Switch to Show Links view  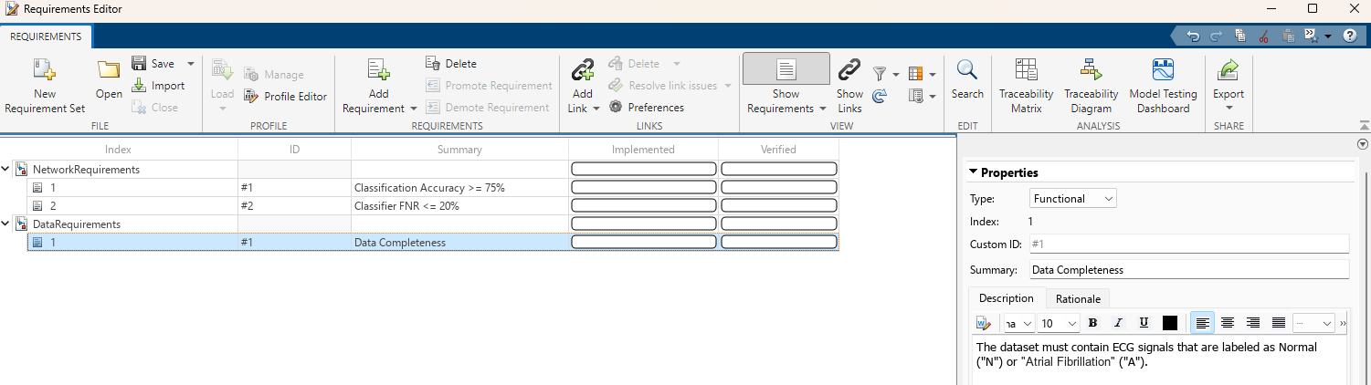pyautogui.click(x=849, y=86)
